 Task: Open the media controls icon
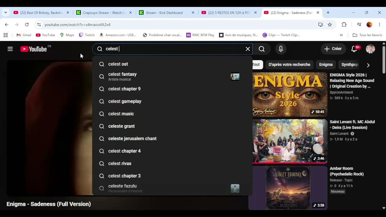click(x=359, y=25)
